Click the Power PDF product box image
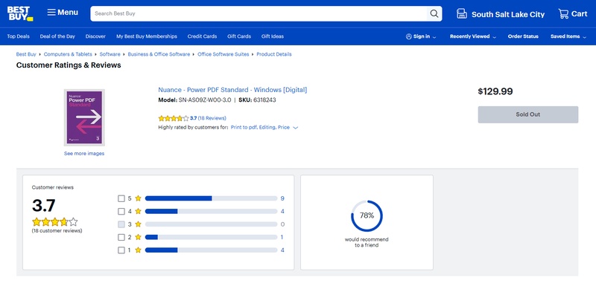Screen dimensions: 596x286 click(x=84, y=117)
